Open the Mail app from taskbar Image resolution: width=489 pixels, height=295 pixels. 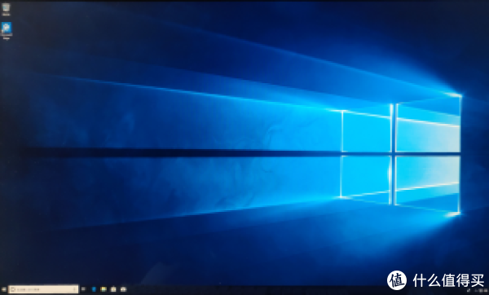124,289
